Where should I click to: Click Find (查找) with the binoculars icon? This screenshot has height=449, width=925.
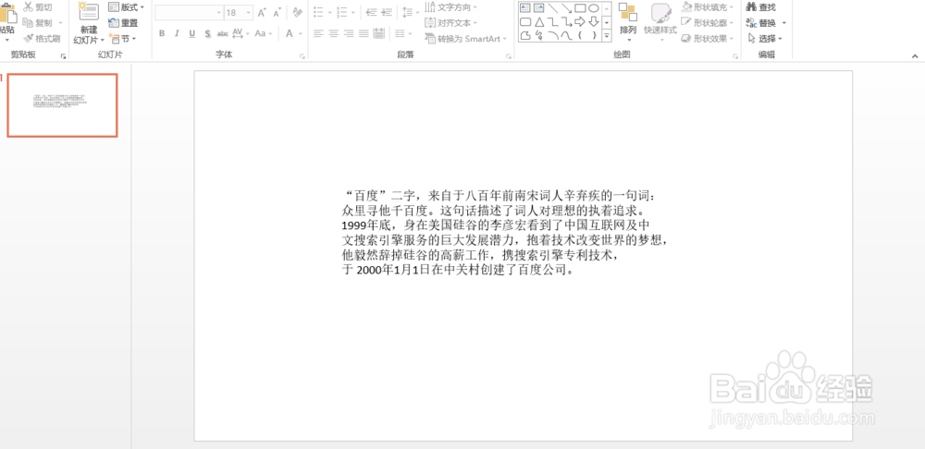point(761,7)
